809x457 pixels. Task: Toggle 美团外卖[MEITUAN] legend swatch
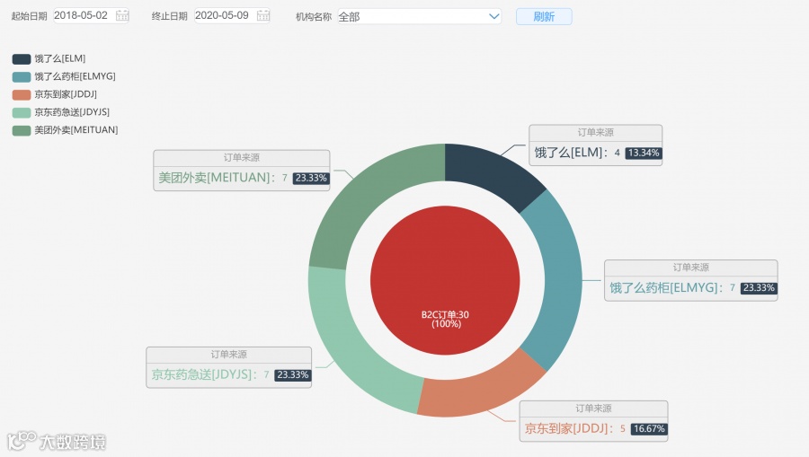(x=22, y=130)
